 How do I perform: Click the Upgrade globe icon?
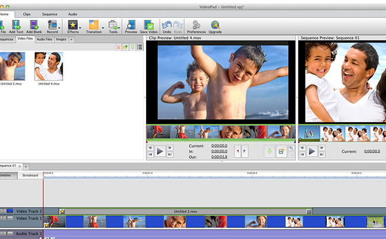tap(215, 25)
